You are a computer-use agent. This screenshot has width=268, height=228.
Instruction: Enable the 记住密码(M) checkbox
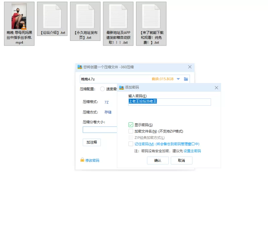tap(131, 144)
